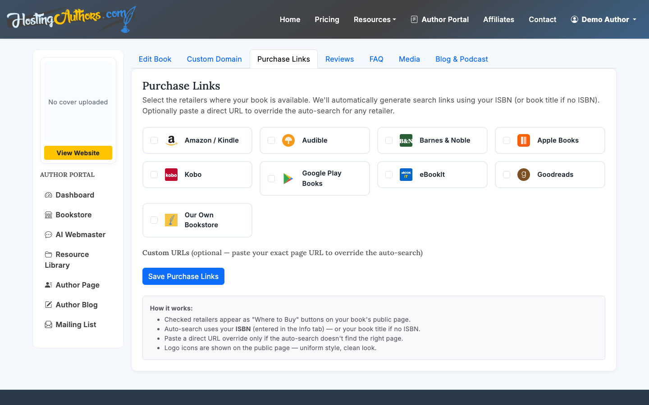This screenshot has width=649, height=405.
Task: Click the 'AUTHOR PORTAL' sidebar heading
Action: [x=67, y=175]
